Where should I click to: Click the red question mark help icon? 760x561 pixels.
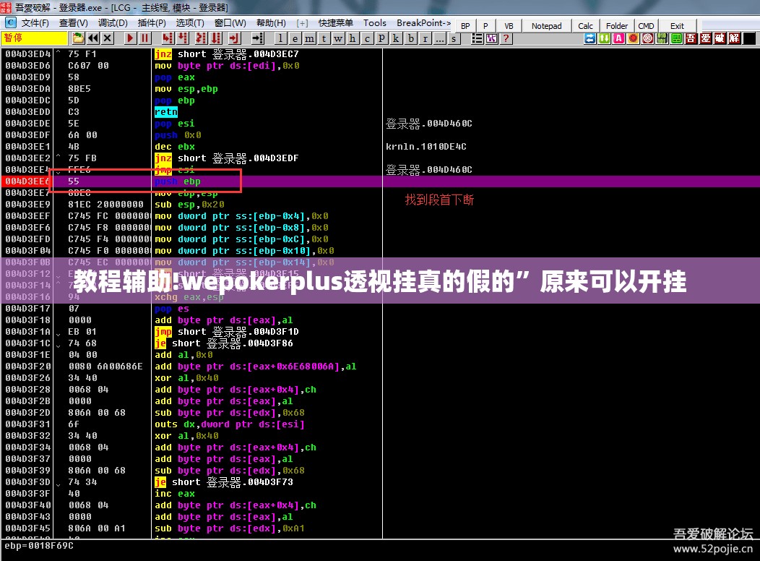click(506, 38)
